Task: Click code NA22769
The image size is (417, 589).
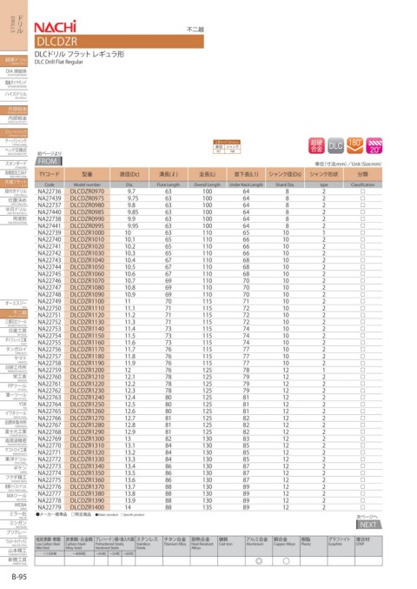Action: click(x=50, y=438)
